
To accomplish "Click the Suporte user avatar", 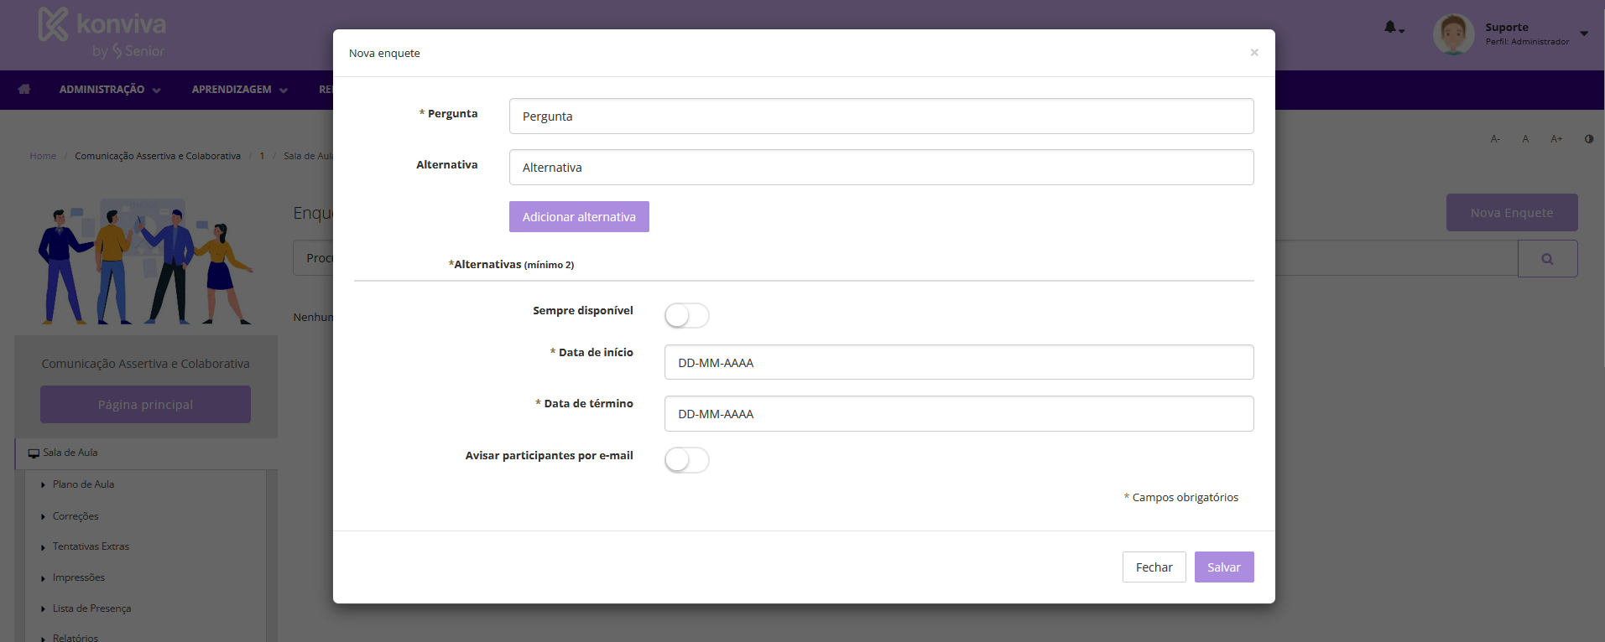I will pyautogui.click(x=1453, y=34).
